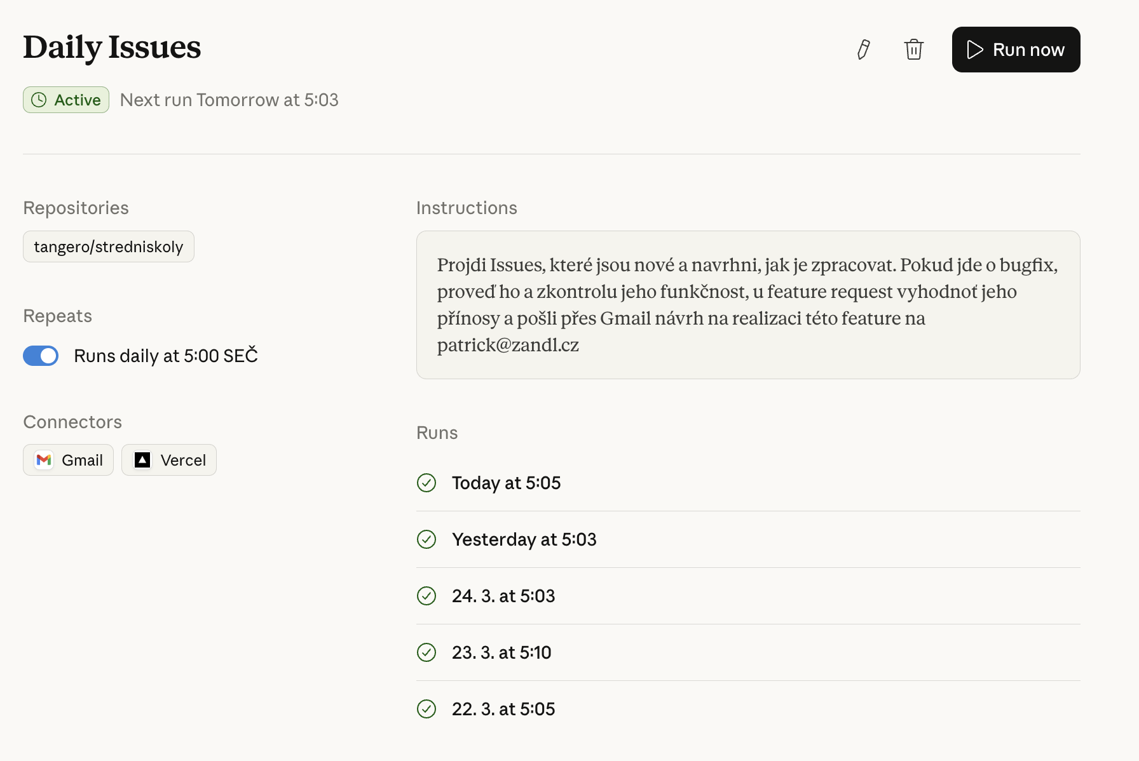Viewport: 1139px width, 761px height.
Task: Open the Yesterday at 5:03 run
Action: click(x=524, y=539)
